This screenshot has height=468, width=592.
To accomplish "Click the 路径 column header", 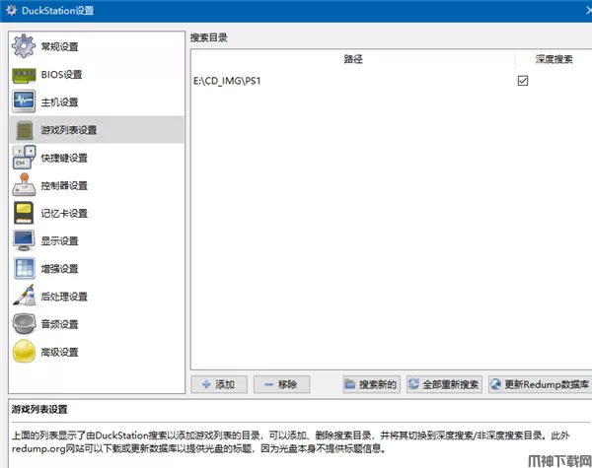I will 353,59.
